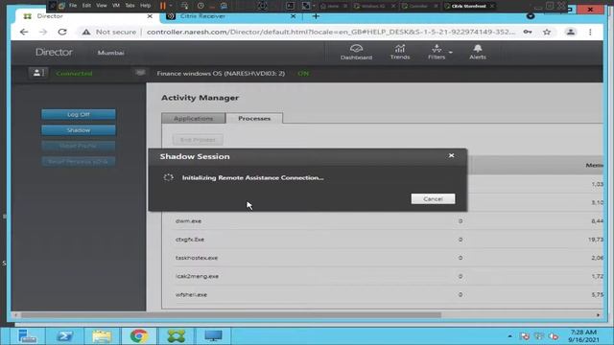614x345 pixels.
Task: Click the user session icon beside Connected
Action: [x=37, y=73]
